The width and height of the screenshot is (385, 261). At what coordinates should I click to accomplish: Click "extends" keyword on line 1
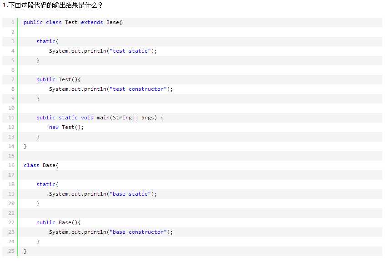click(x=92, y=22)
